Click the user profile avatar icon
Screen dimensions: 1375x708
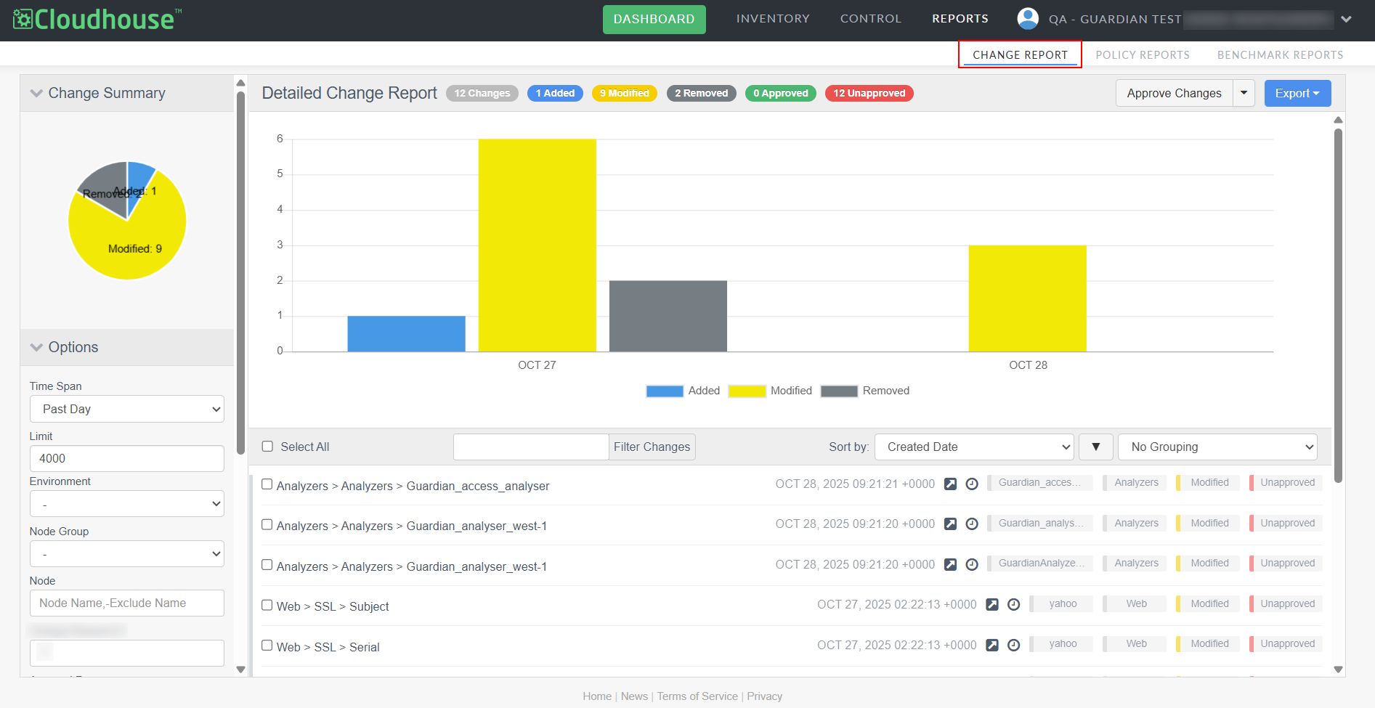(x=1028, y=19)
